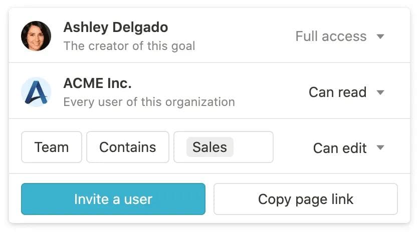420x234 pixels.
Task: Click "Every user of this organization" text
Action: 149,102
